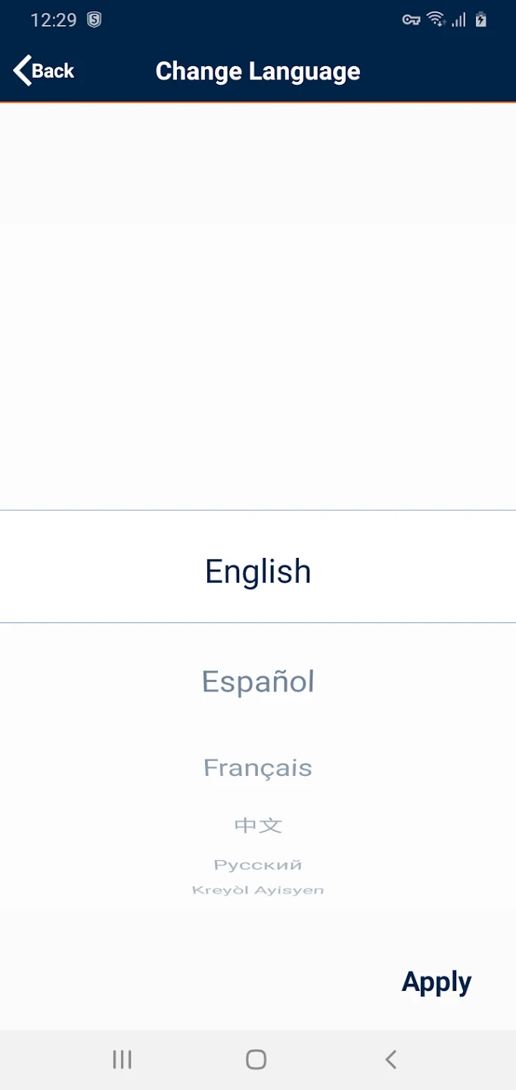Choose Русский from the picker
The height and width of the screenshot is (1090, 516).
click(x=258, y=864)
